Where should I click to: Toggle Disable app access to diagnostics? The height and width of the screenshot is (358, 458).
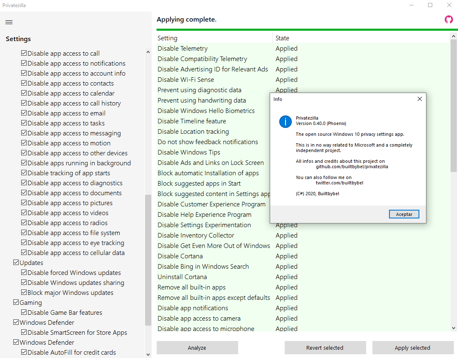click(x=24, y=183)
